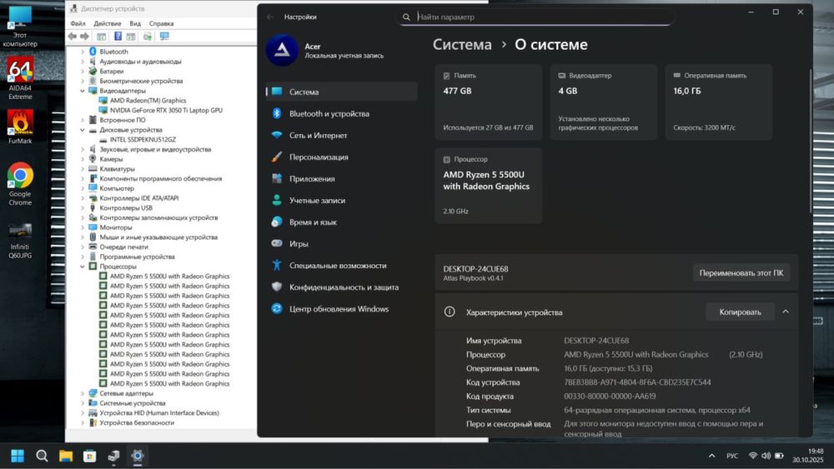Open Bluetooth и устройства settings
The image size is (834, 469).
point(341,113)
